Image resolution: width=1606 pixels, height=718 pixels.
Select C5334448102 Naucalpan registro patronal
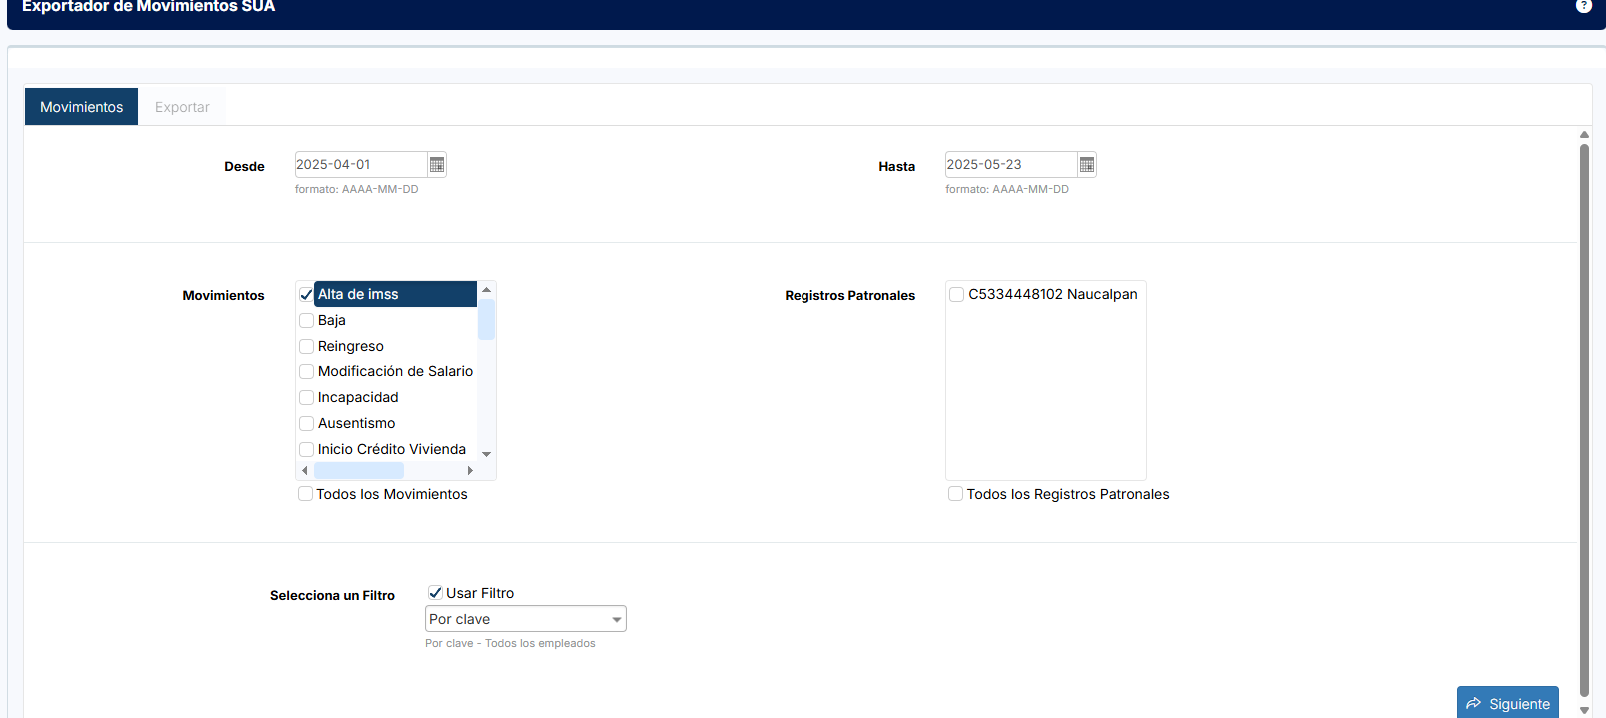957,295
